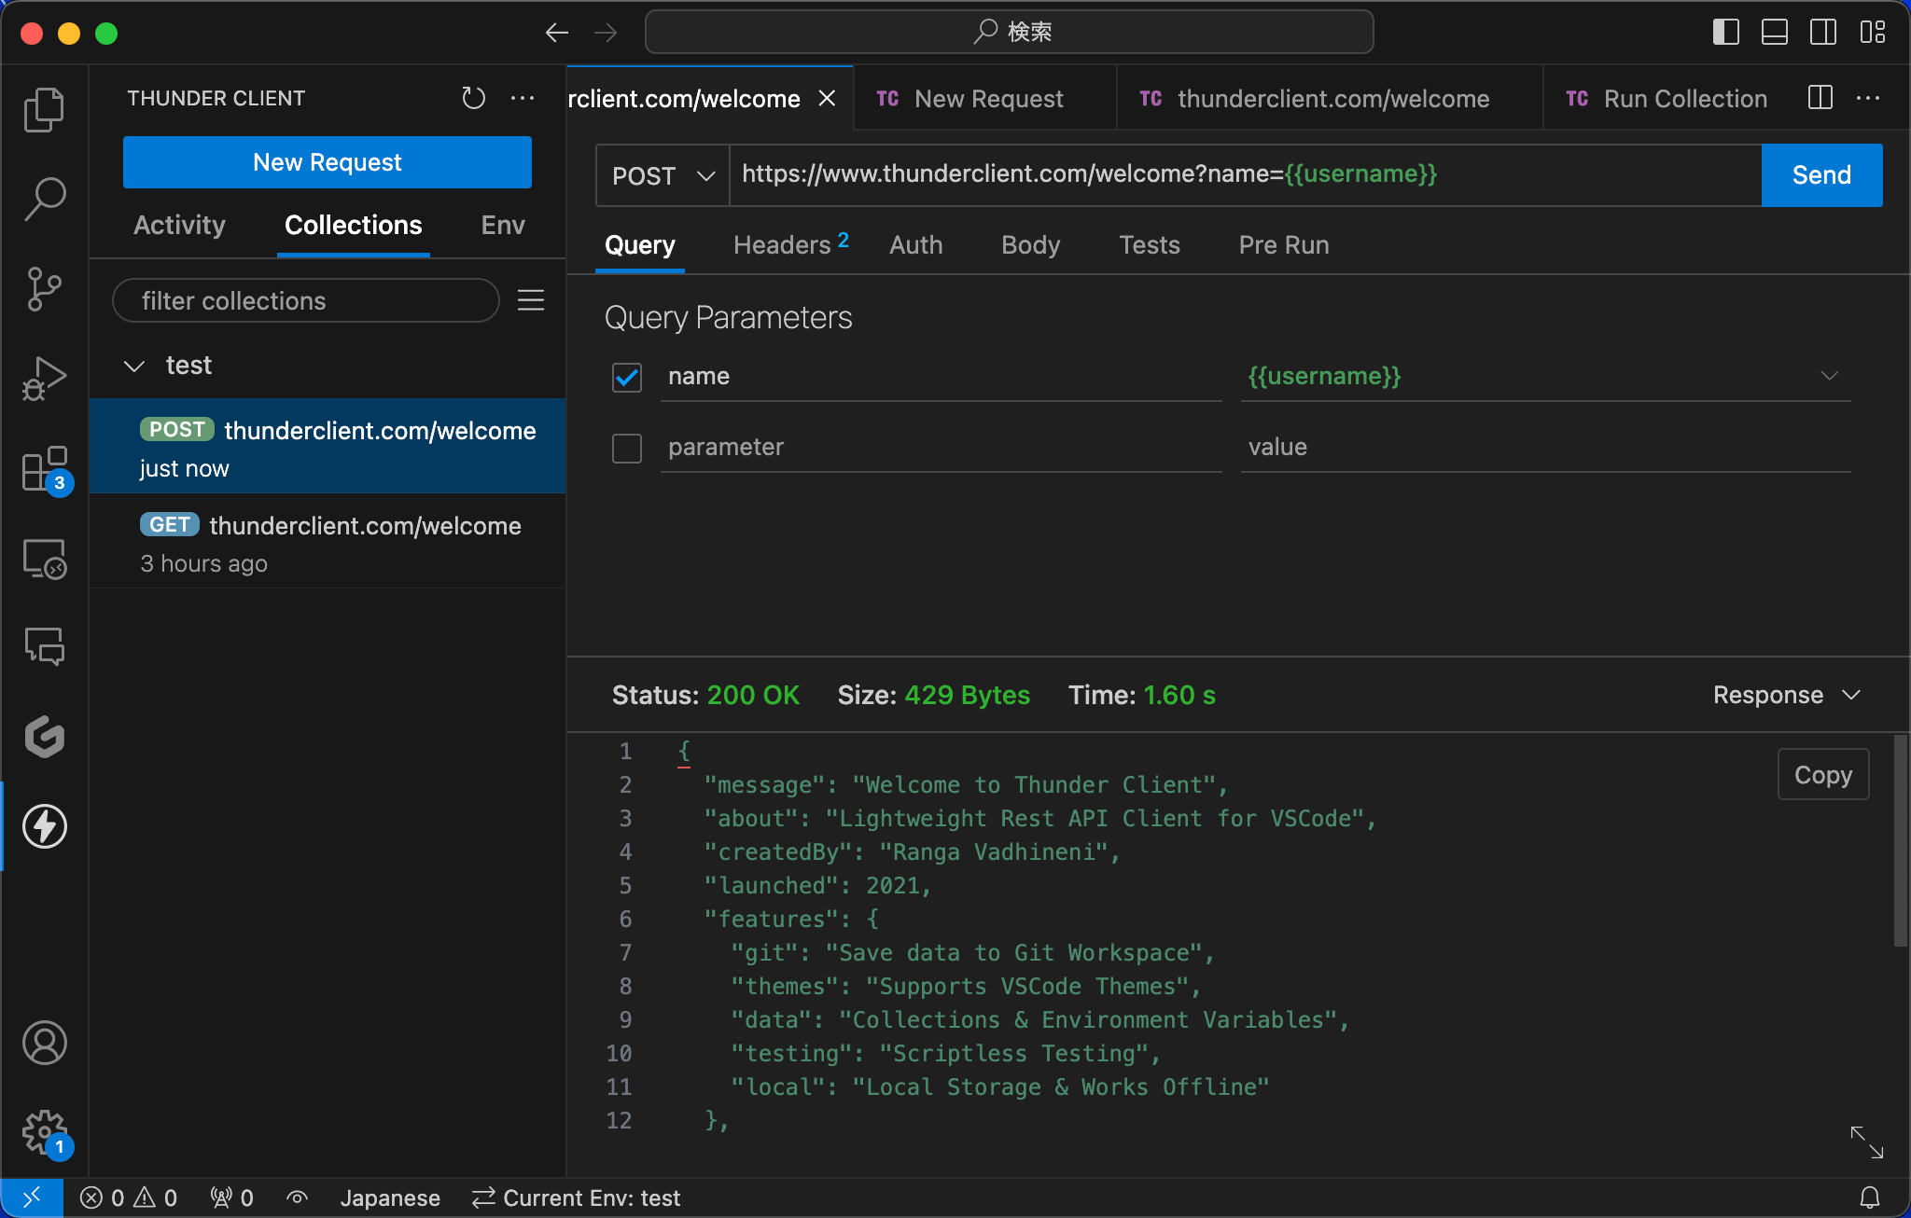Check the empty parameter row checkbox
This screenshot has height=1218, width=1911.
pos(627,448)
